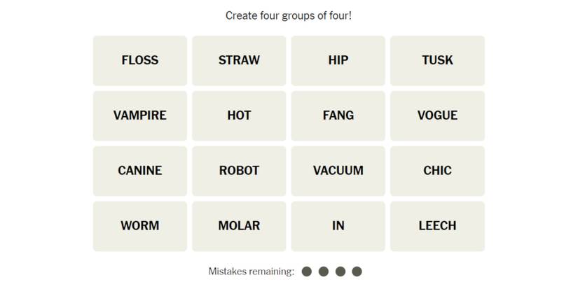Choose the MOLAR word tile
This screenshot has height=289, width=578.
coord(239,226)
